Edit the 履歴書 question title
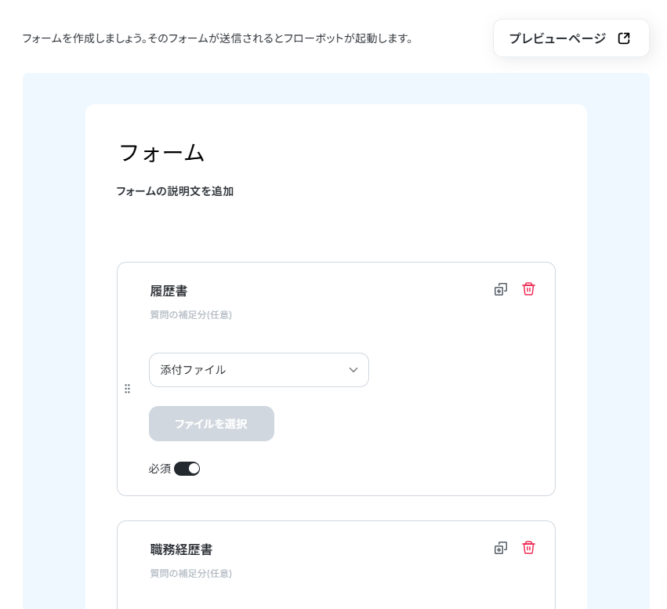This screenshot has width=667, height=609. [169, 292]
